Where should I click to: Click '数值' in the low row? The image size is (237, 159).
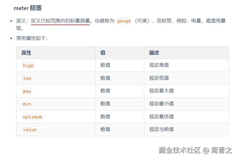[x=105, y=78]
